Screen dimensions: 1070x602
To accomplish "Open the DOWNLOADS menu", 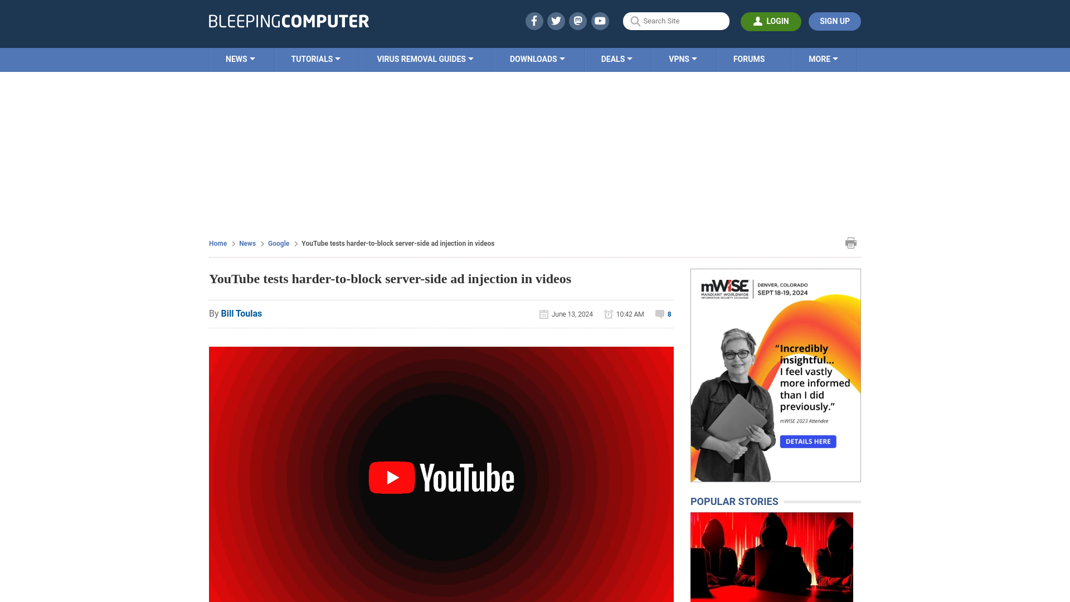I will click(537, 60).
